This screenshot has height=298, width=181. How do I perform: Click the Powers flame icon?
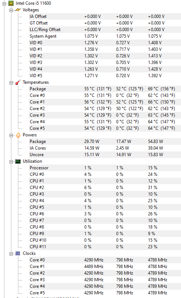pyautogui.click(x=18, y=135)
